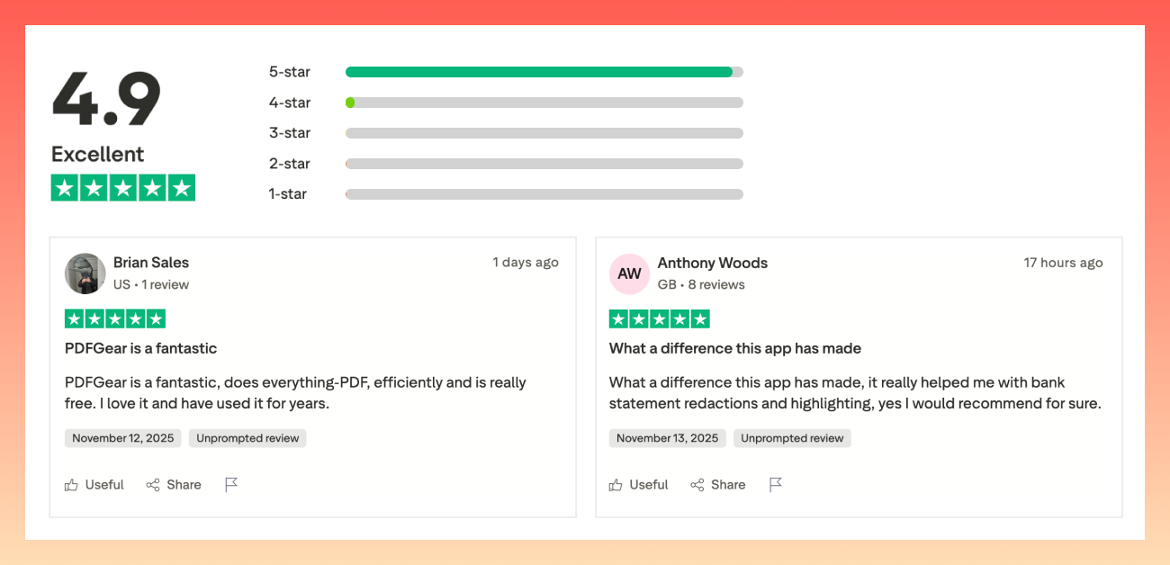This screenshot has height=565, width=1170.
Task: Open Brian Sales reviewer name
Action: pos(151,263)
